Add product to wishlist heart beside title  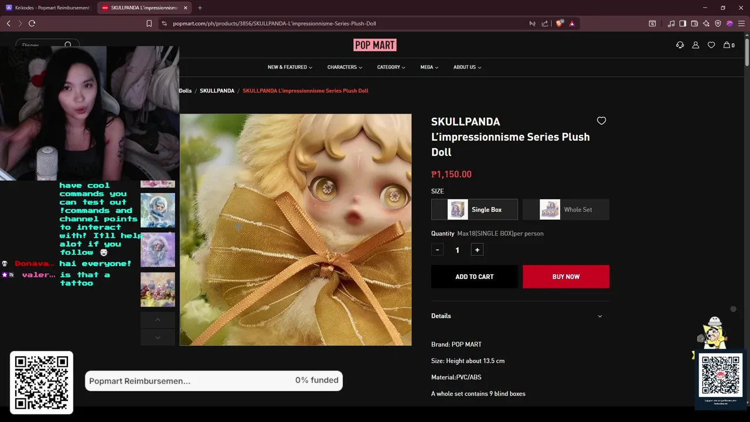601,121
